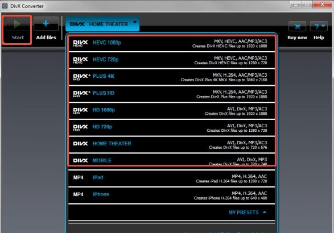Viewport: 334px width, 233px height.
Task: Click the blue plus Add files icon
Action: pyautogui.click(x=46, y=23)
